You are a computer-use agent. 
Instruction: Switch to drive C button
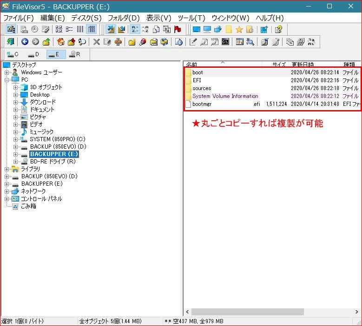13,54
